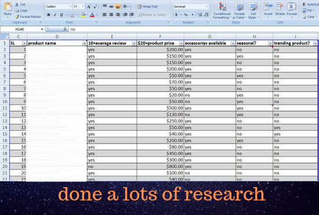This screenshot has width=319, height=215.
Task: Open the product name column filter
Action: coord(84,43)
